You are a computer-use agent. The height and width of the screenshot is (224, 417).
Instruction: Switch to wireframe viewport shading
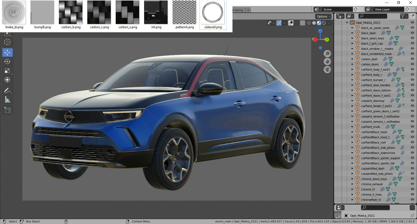coord(309,23)
